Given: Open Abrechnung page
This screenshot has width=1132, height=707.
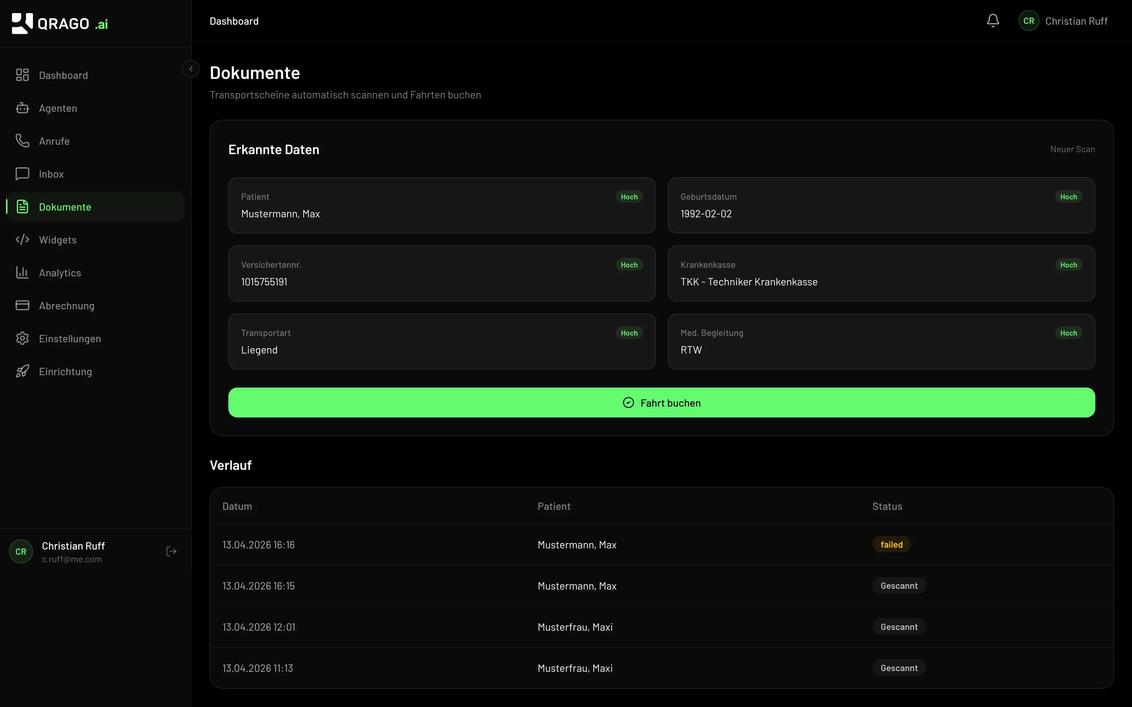Looking at the screenshot, I should (95, 305).
